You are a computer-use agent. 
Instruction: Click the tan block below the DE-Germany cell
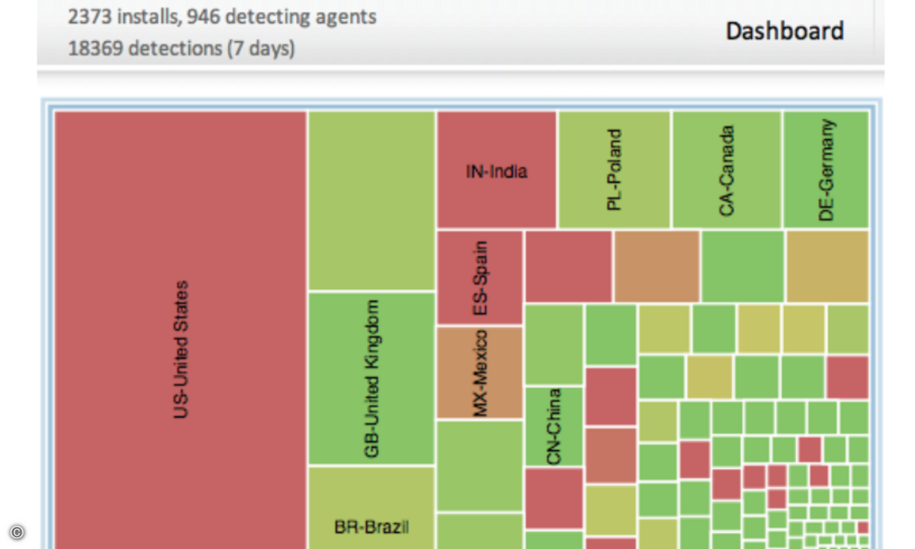[x=827, y=266]
